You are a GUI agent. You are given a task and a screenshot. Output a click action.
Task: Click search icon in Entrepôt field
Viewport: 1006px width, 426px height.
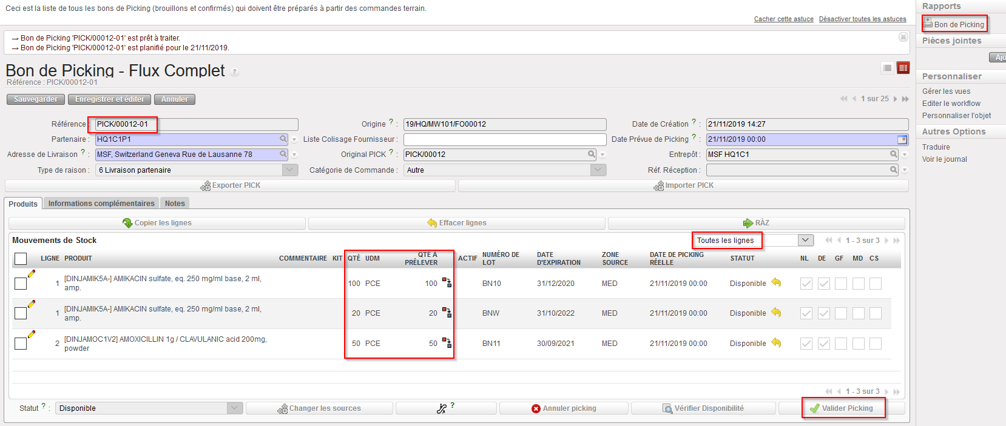(894, 155)
